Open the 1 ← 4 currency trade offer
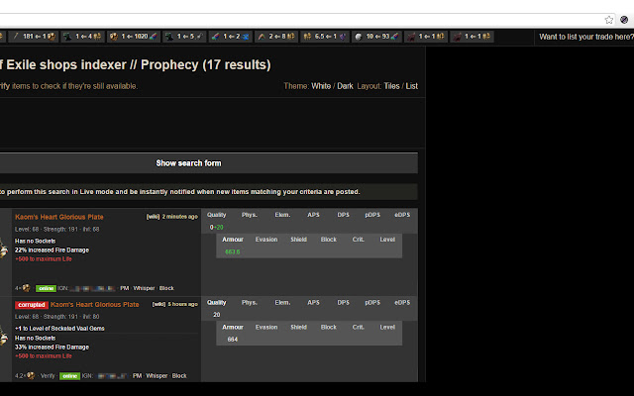 [83, 37]
